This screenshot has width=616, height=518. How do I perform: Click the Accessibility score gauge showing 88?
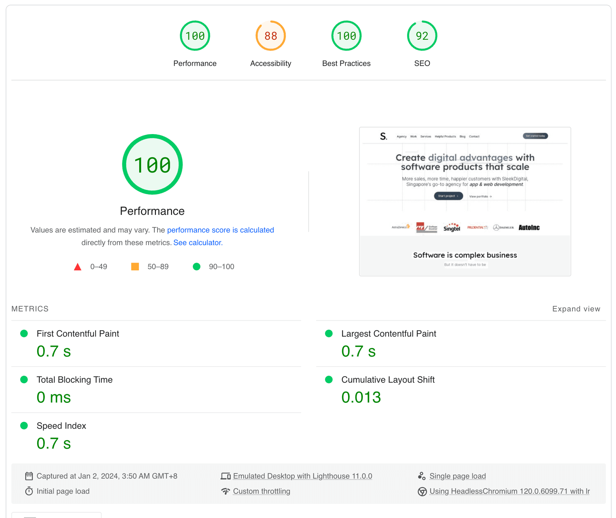270,36
